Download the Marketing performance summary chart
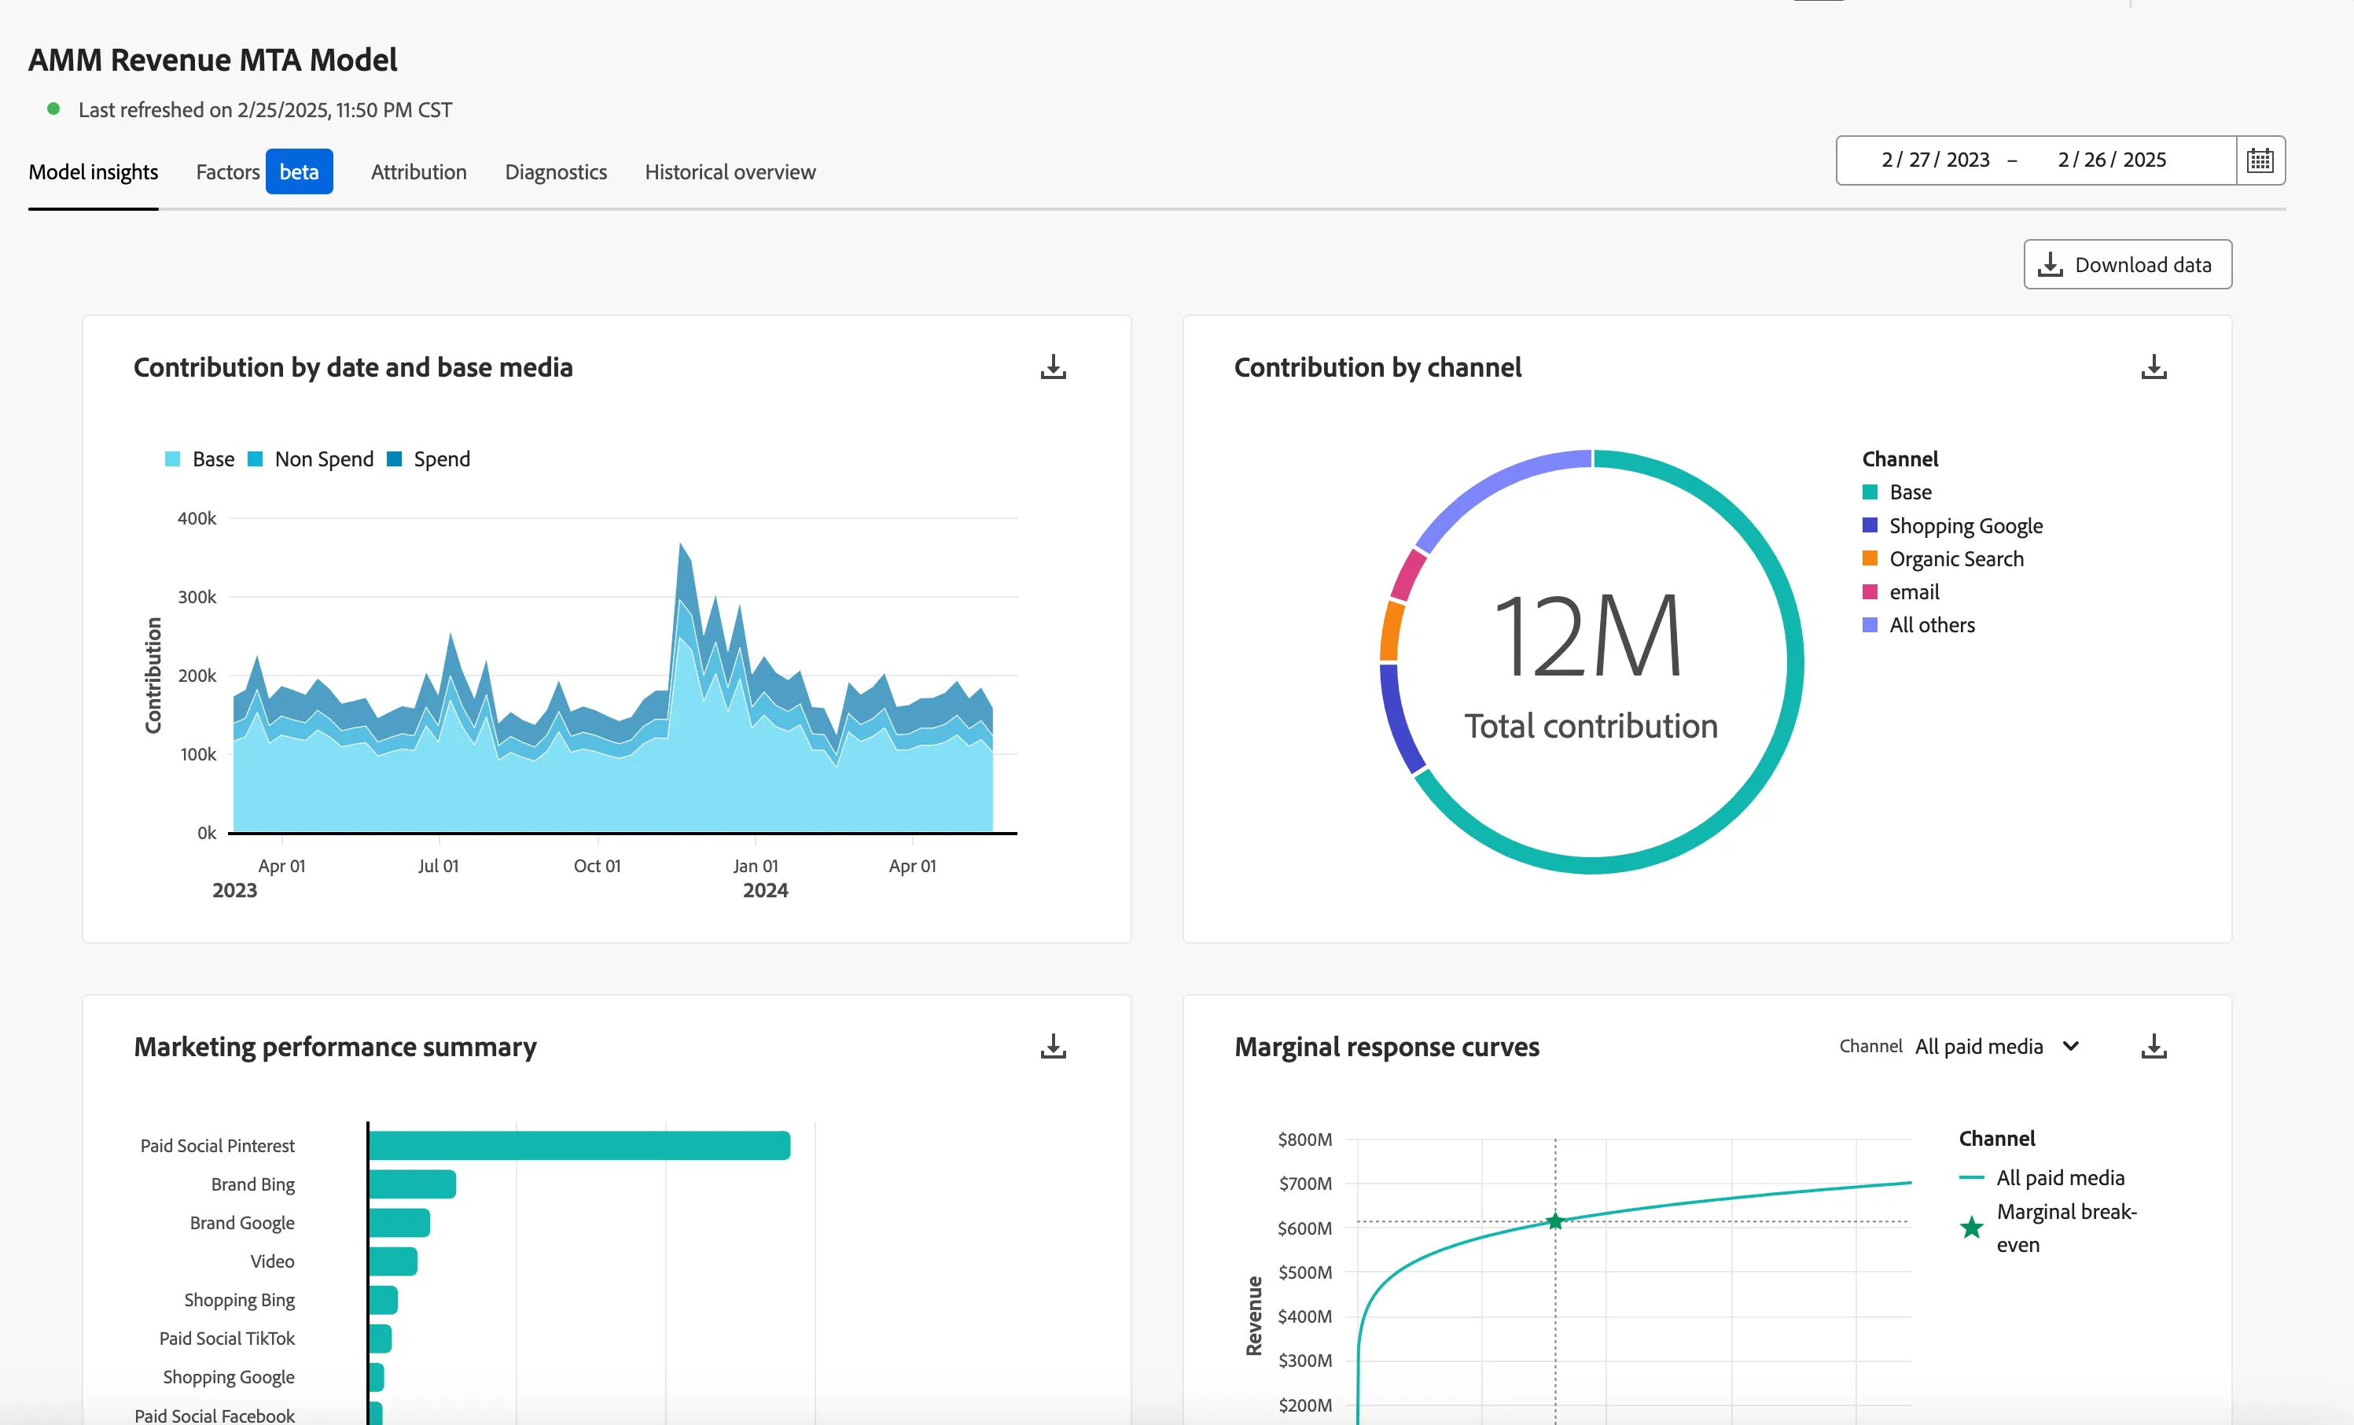 (x=1053, y=1047)
